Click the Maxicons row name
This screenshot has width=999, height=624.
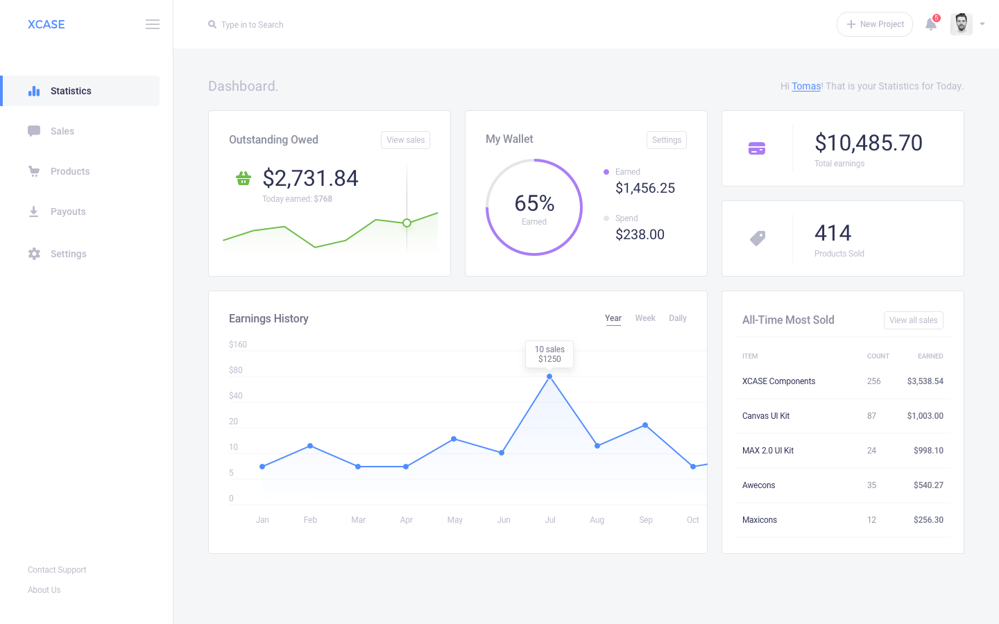coord(760,520)
